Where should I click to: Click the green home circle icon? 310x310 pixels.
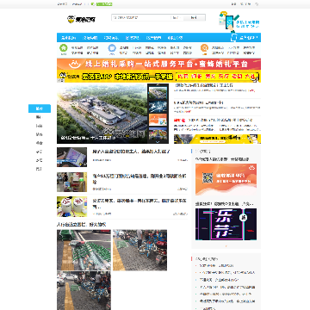coord(64,47)
